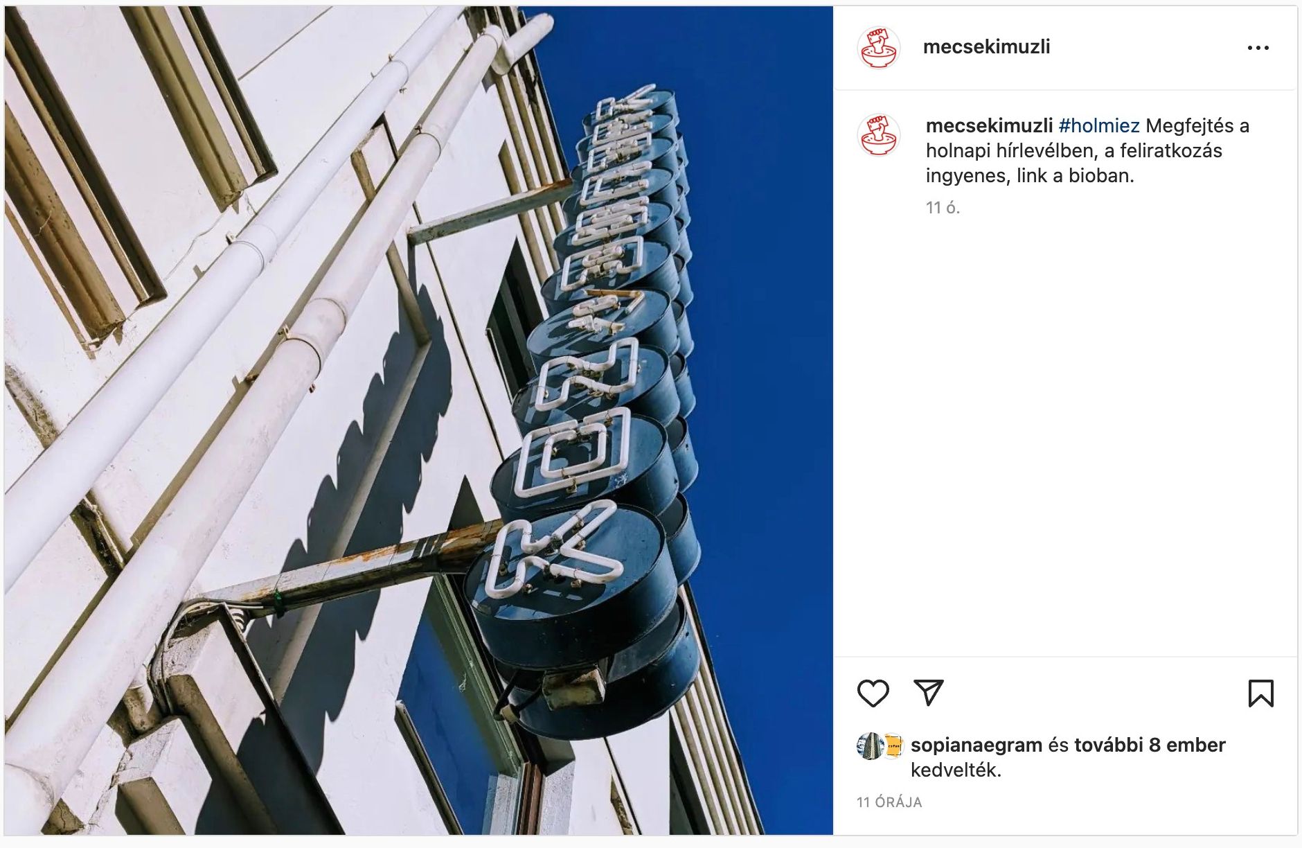Share the post via paper plane icon
Screen dimensions: 1302x848
coord(929,693)
